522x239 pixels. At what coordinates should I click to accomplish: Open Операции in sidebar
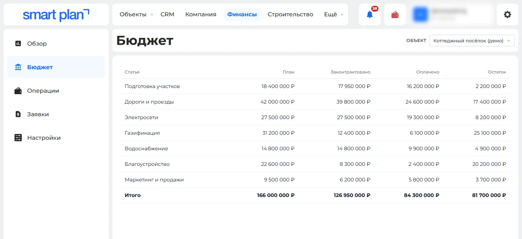(56, 91)
